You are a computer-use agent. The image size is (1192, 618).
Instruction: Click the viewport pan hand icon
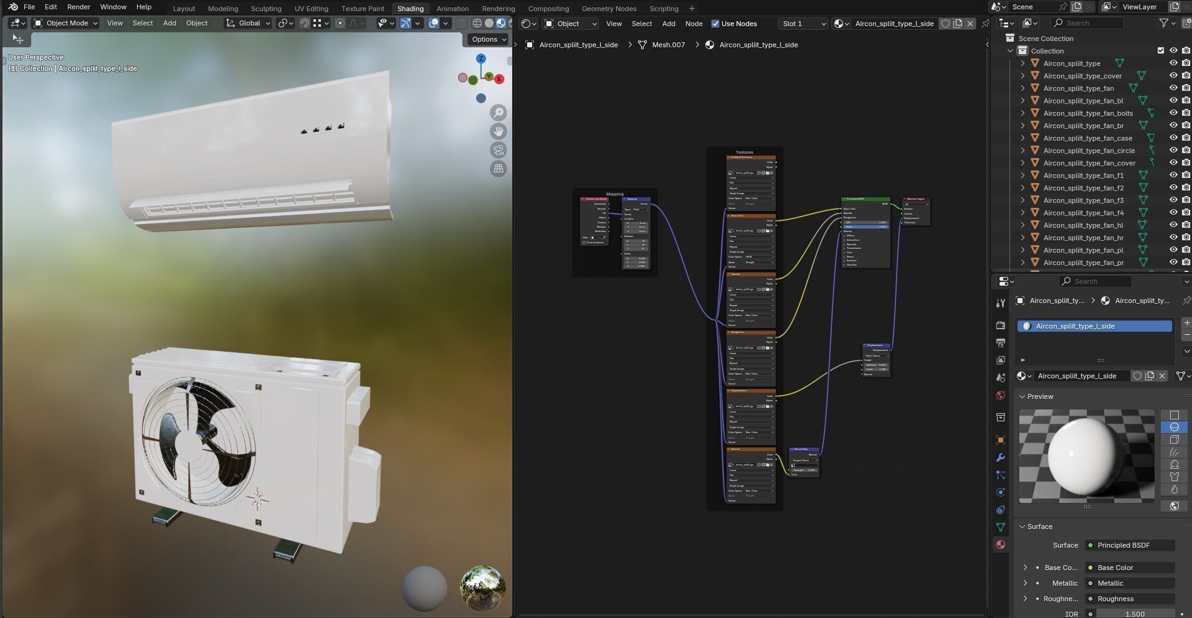(498, 131)
